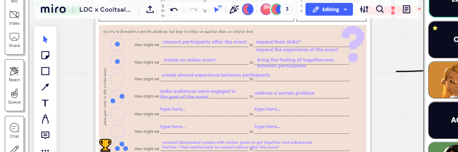
Task: Open search with the magnifier icon
Action: click(x=380, y=9)
